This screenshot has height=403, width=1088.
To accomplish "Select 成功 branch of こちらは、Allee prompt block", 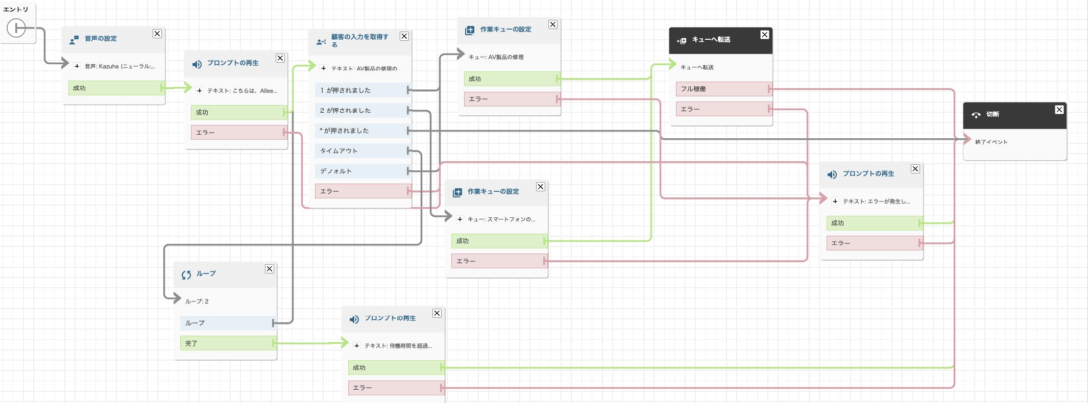I will coord(239,112).
